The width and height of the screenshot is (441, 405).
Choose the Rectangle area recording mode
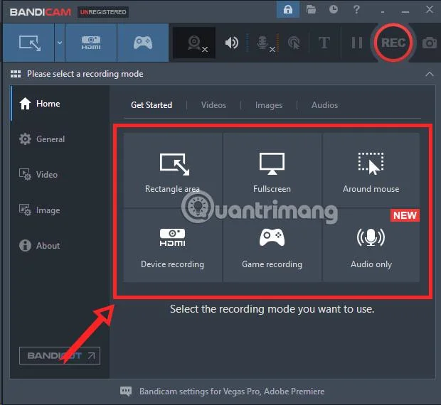coord(172,171)
